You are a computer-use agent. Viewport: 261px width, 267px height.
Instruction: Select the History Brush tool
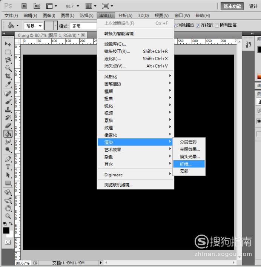tap(8, 118)
